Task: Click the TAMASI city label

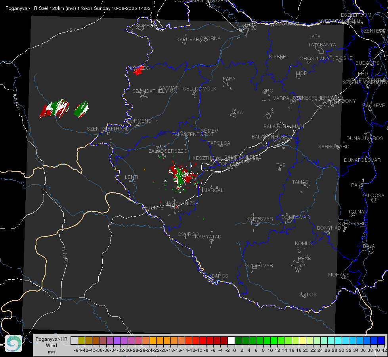Action: (301, 182)
